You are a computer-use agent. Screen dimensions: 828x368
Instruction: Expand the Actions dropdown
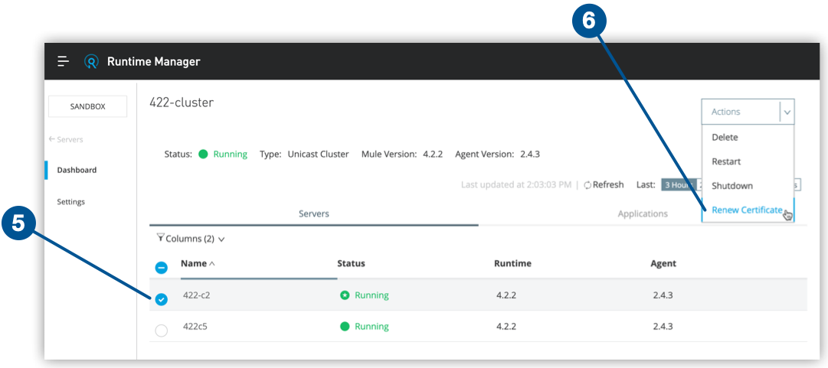tap(787, 112)
